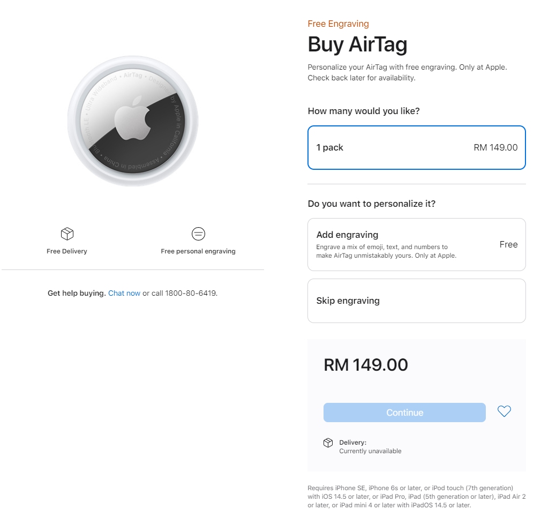Select the '1 pack' quantity option
The image size is (541, 525).
click(x=417, y=147)
